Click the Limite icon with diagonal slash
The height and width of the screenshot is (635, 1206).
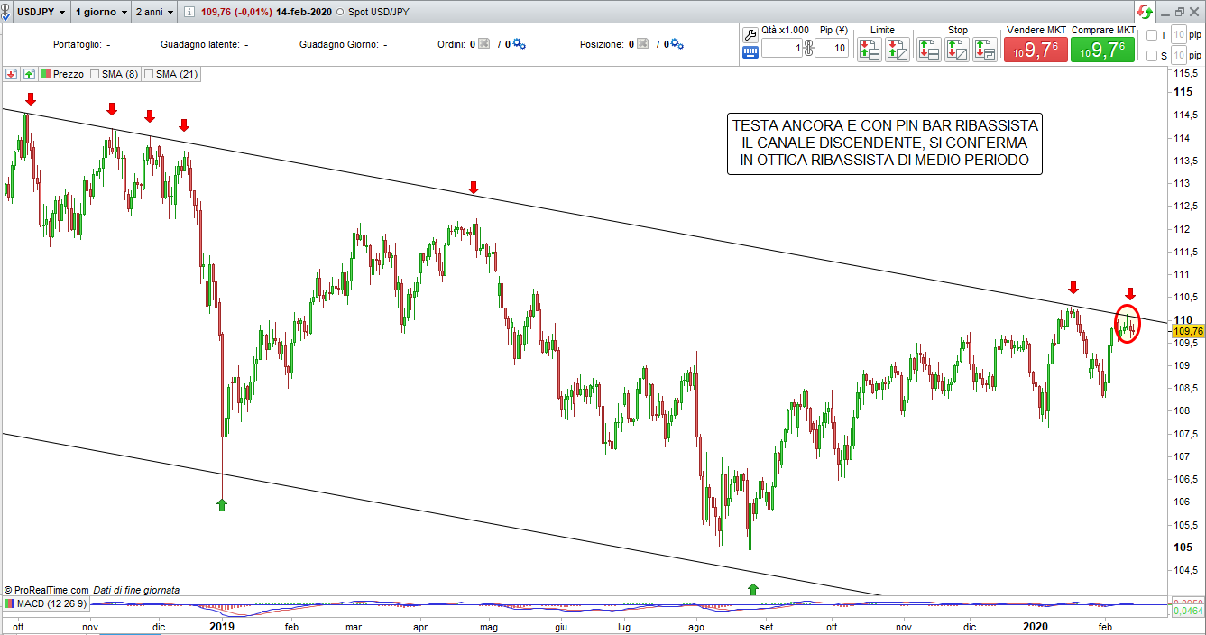(897, 50)
